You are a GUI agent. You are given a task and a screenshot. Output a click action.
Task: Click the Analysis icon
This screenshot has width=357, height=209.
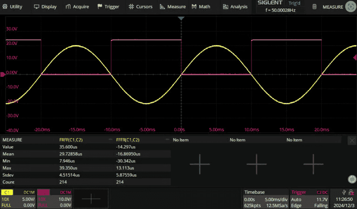coord(225,7)
